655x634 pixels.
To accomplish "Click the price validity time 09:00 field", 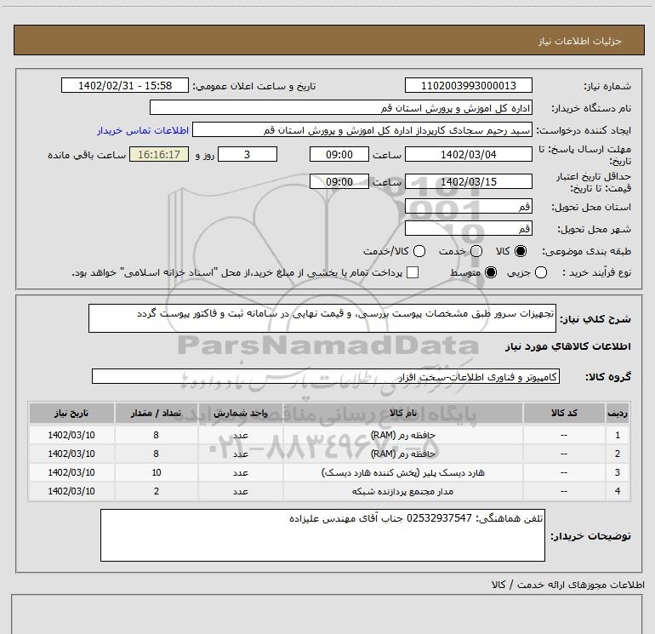I will (x=339, y=182).
